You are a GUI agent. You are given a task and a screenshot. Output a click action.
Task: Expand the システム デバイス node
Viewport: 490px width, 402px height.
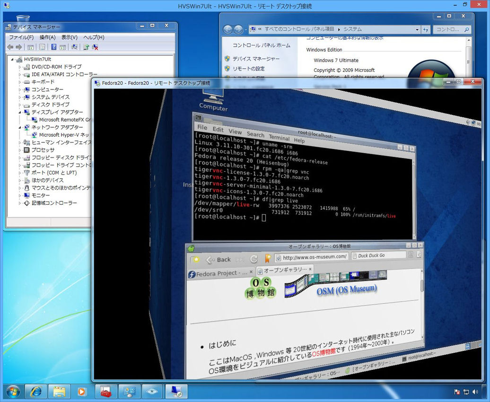click(x=20, y=97)
